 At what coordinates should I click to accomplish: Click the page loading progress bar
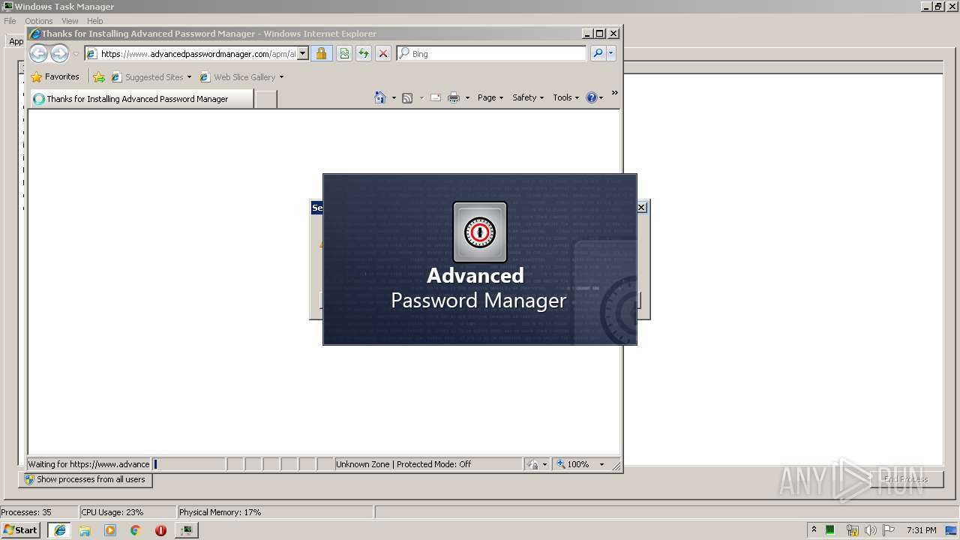pyautogui.click(x=189, y=464)
